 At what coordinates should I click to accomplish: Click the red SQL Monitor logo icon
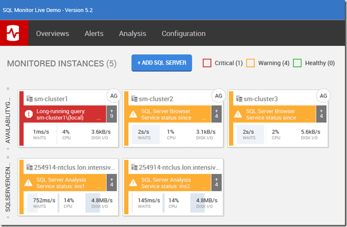[14, 33]
